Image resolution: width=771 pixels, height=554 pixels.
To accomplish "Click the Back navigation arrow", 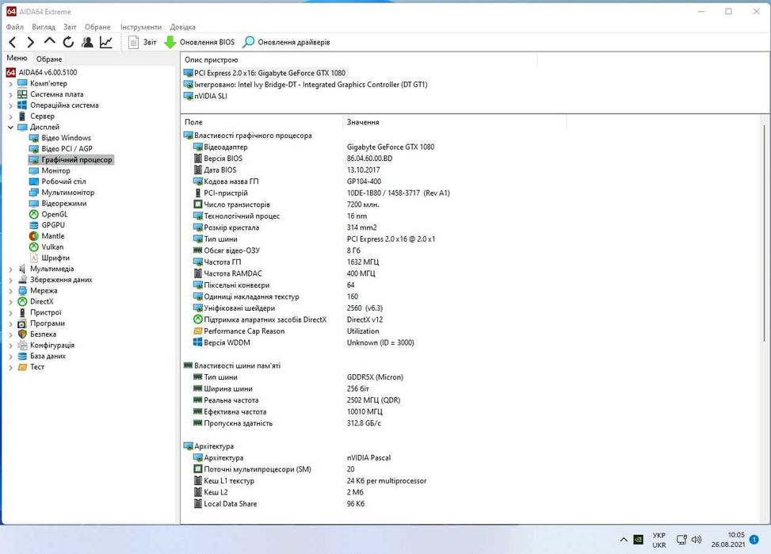I will tap(13, 42).
